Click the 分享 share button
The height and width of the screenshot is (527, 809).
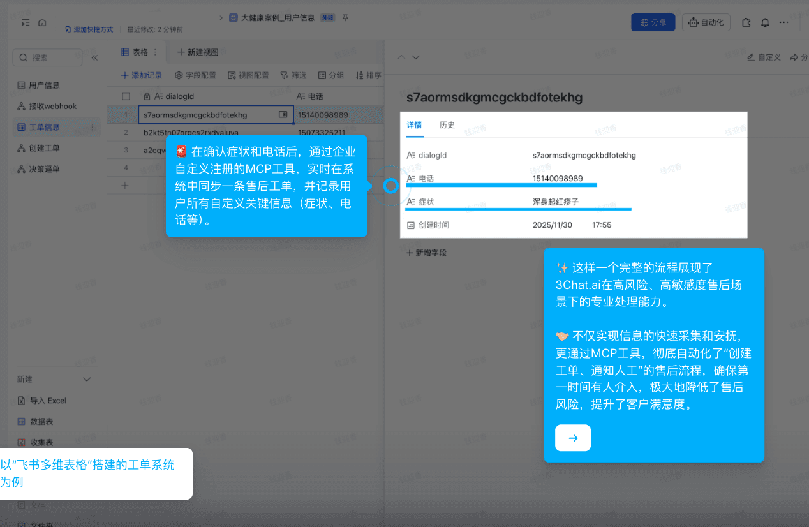pyautogui.click(x=653, y=22)
